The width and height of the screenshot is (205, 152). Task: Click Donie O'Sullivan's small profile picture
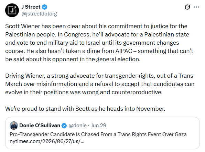click(14, 126)
